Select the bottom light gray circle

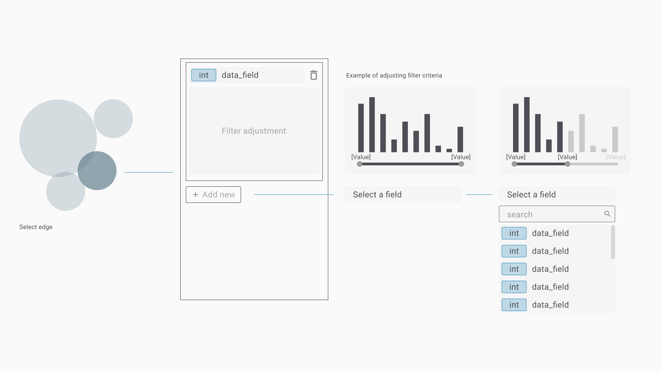coord(66,191)
